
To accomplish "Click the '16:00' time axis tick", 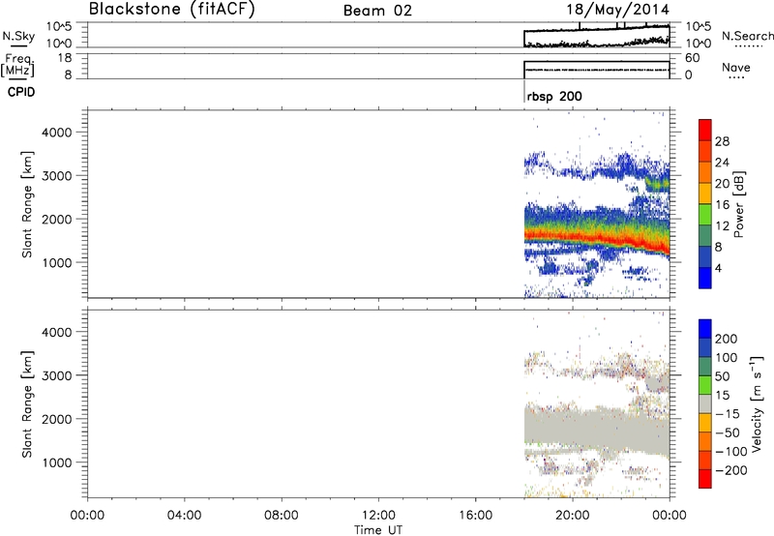I will click(x=475, y=516).
